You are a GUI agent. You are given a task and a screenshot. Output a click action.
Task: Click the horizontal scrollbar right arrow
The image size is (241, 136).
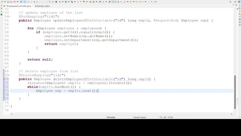tap(232, 114)
